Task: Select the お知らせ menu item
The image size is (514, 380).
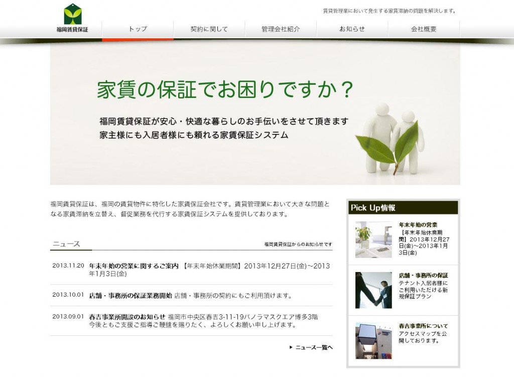Action: click(x=352, y=29)
